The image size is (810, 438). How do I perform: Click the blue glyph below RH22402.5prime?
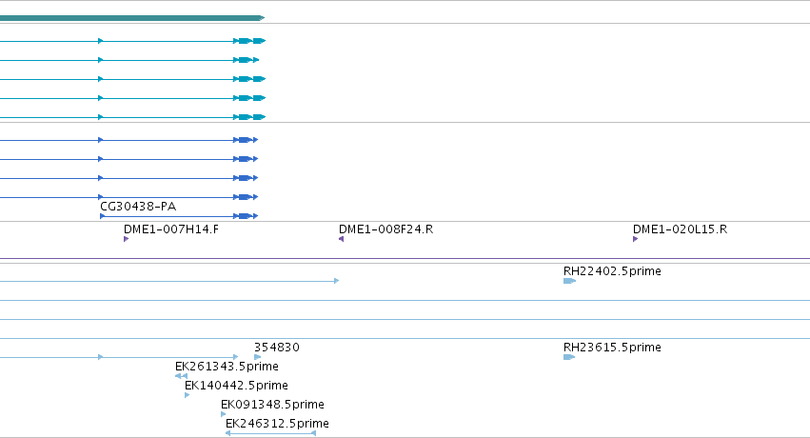pos(569,281)
